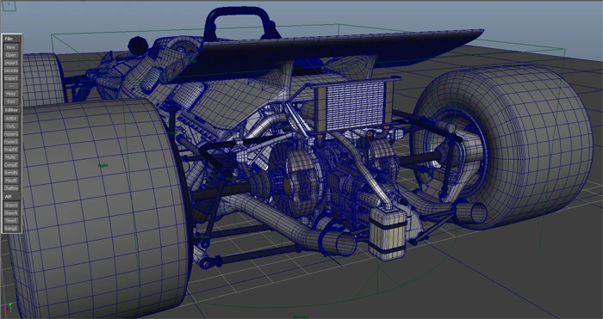Click the SaveAs button

(10, 71)
